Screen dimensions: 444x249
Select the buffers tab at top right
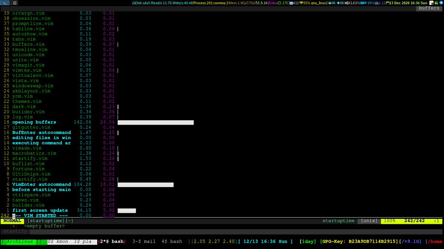click(x=429, y=8)
